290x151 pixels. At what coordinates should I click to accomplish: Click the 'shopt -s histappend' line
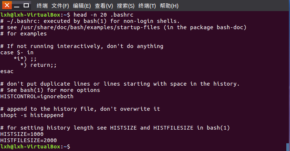click(32, 115)
